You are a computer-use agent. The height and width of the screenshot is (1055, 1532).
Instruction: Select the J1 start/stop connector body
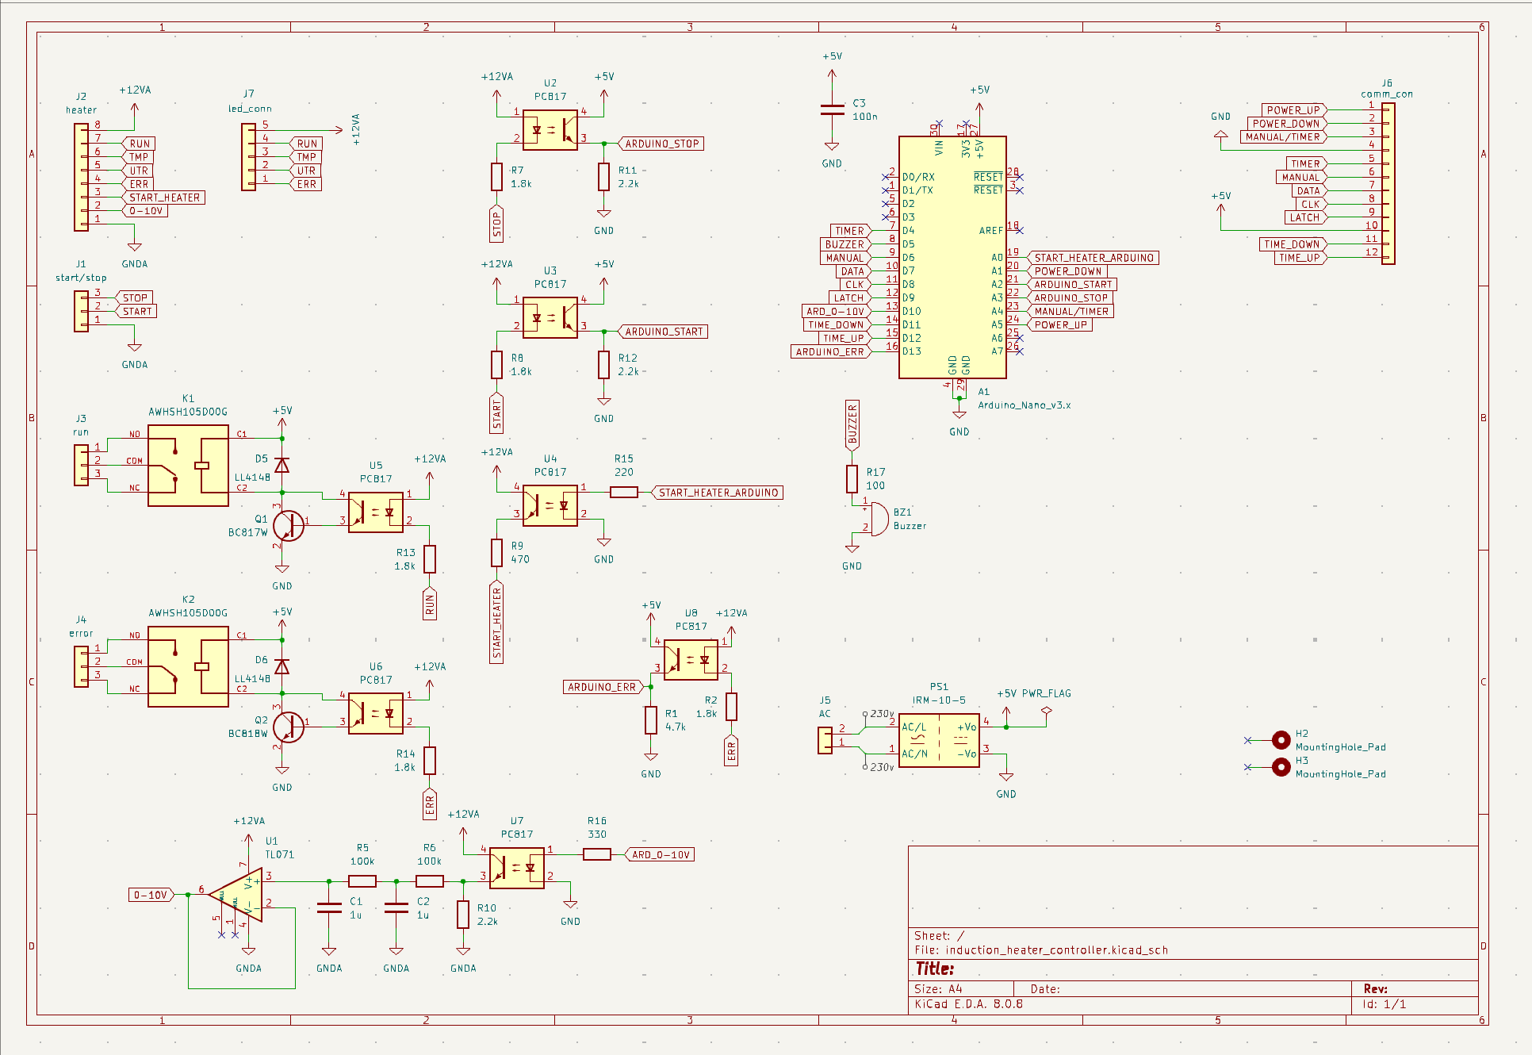82,311
